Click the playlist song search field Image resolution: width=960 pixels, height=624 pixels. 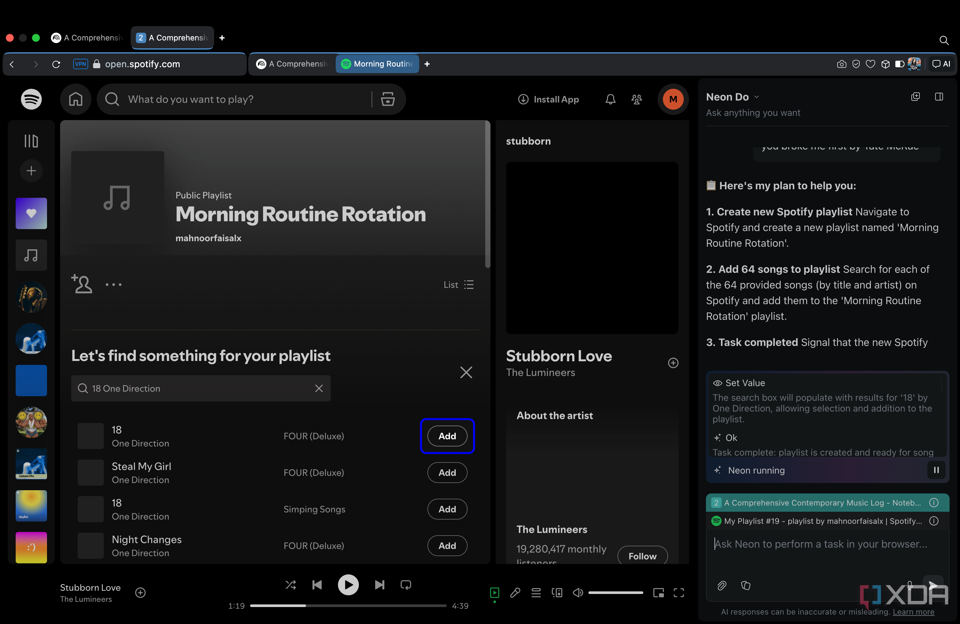pos(201,388)
